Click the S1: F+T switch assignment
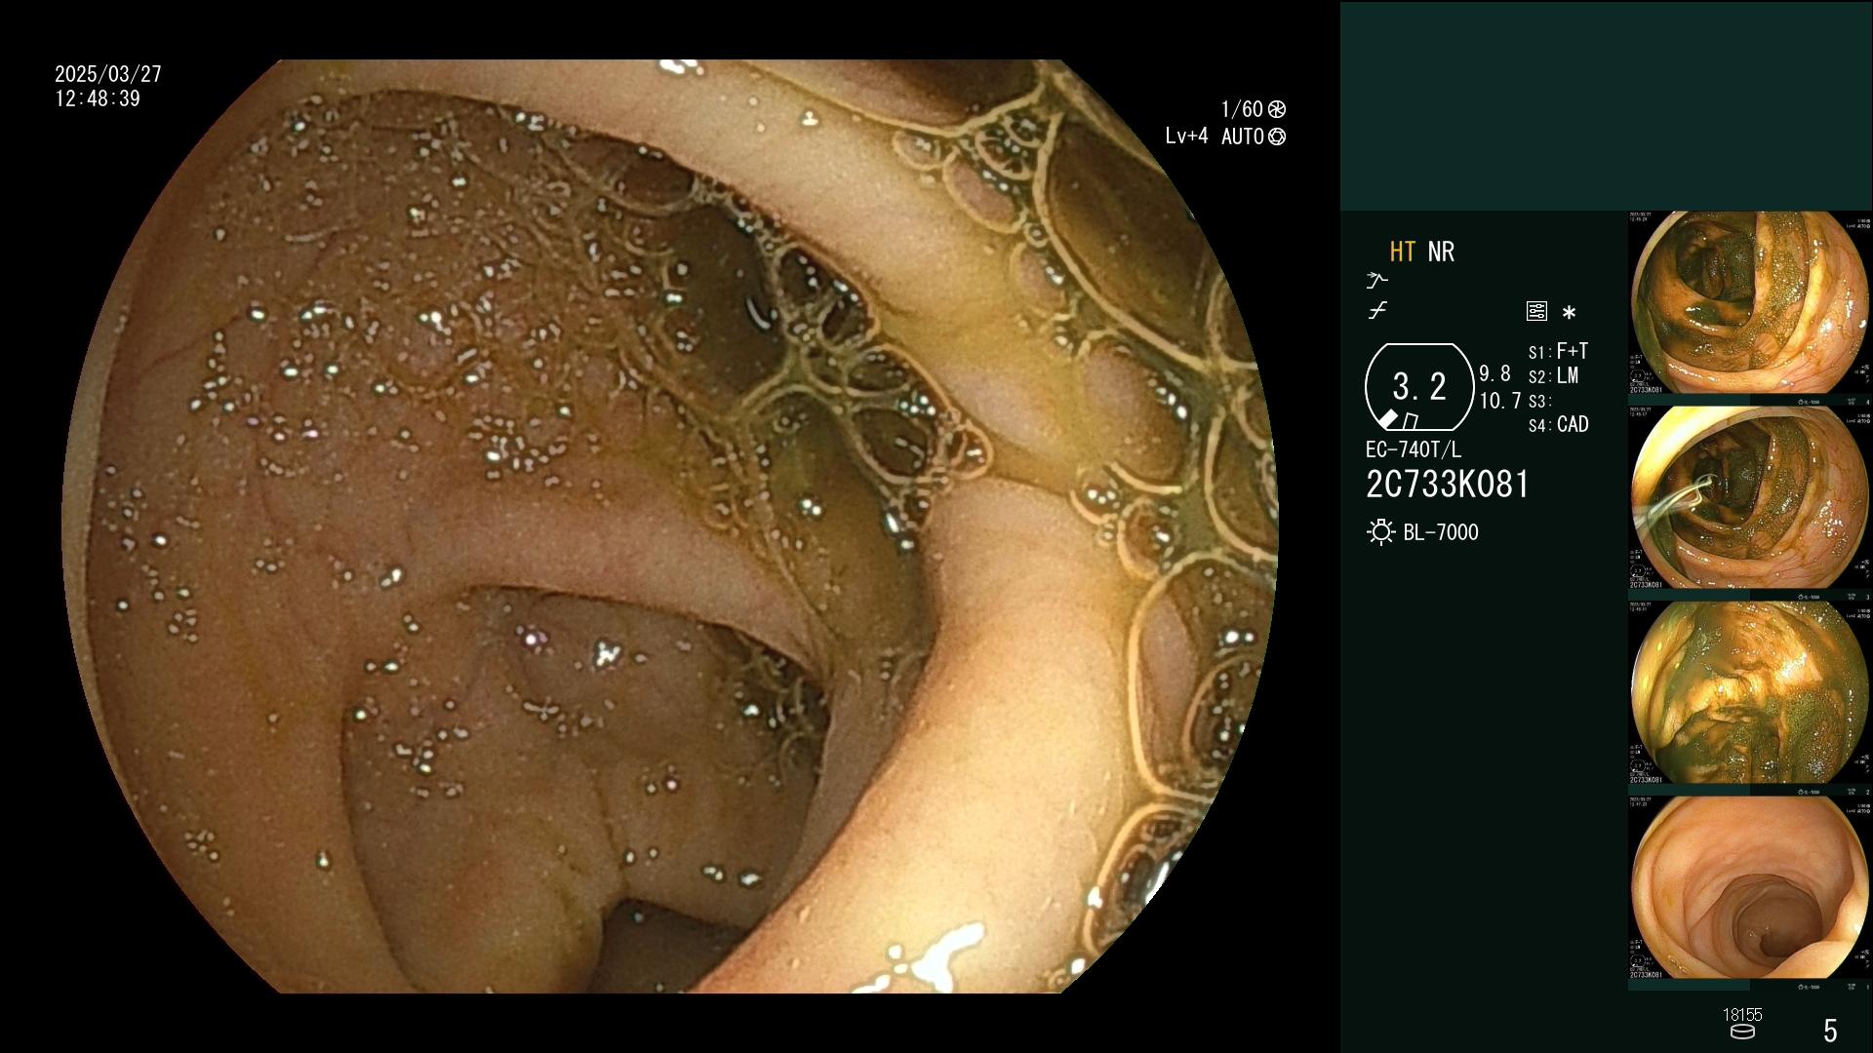 [1558, 351]
